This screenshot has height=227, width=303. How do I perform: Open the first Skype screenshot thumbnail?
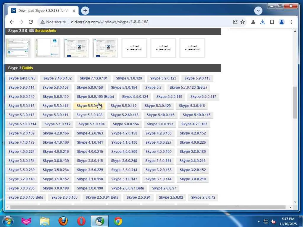[18, 48]
